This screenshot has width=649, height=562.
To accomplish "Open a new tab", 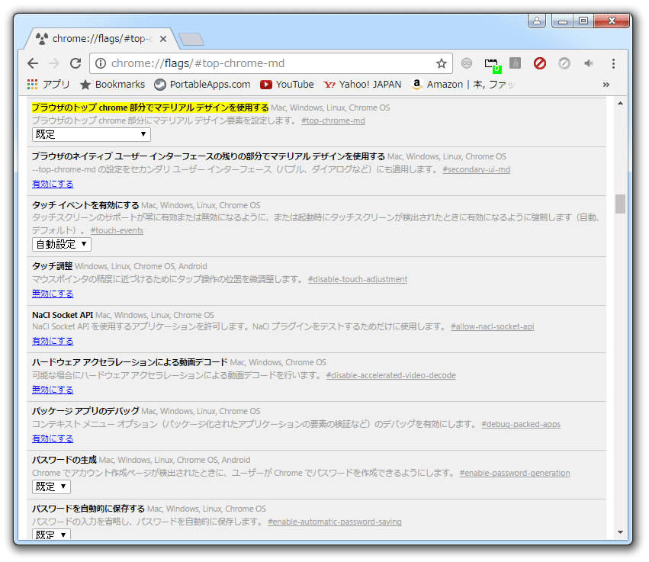I will tap(191, 40).
